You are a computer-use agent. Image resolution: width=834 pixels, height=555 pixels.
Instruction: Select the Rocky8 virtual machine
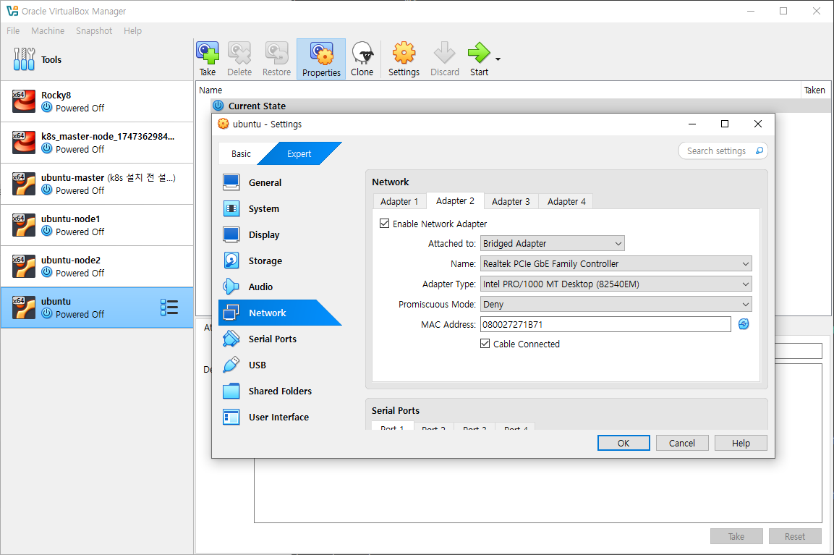(97, 101)
